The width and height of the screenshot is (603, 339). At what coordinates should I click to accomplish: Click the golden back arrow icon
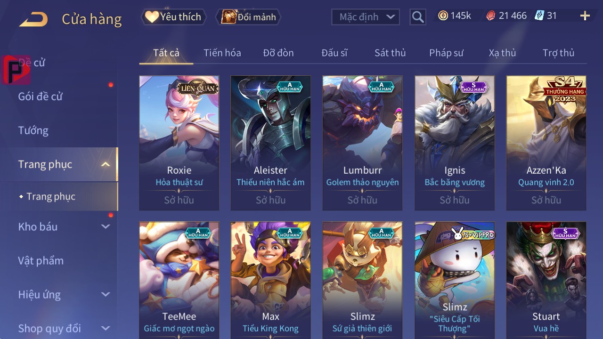point(33,19)
